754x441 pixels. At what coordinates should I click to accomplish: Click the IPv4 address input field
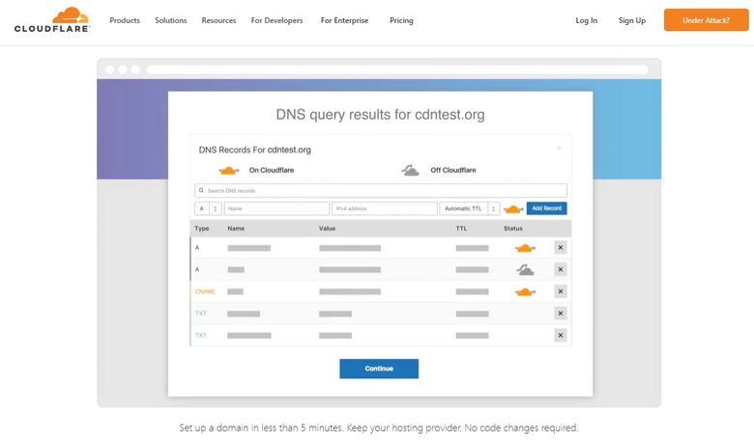click(384, 208)
